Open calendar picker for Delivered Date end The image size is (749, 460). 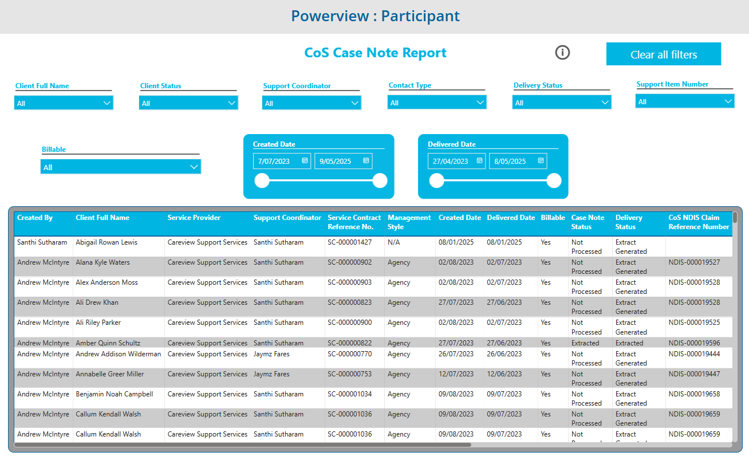click(541, 161)
